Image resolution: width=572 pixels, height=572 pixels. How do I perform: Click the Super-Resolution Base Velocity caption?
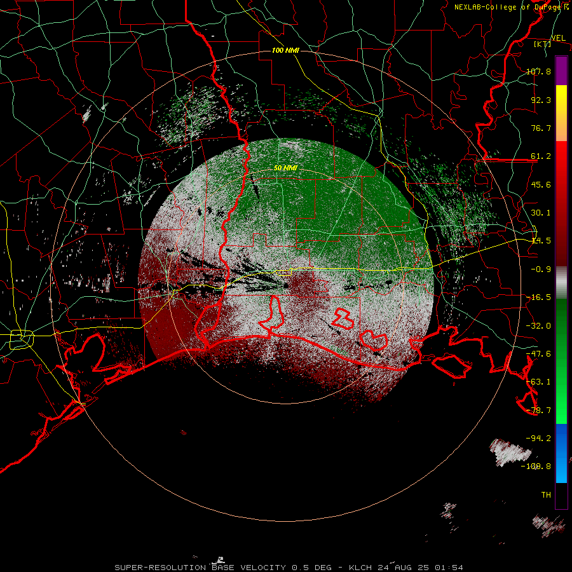289,568
